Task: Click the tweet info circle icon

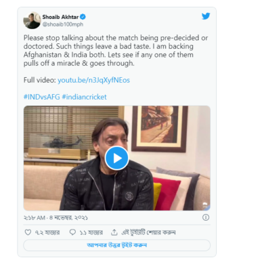Action: (206, 217)
